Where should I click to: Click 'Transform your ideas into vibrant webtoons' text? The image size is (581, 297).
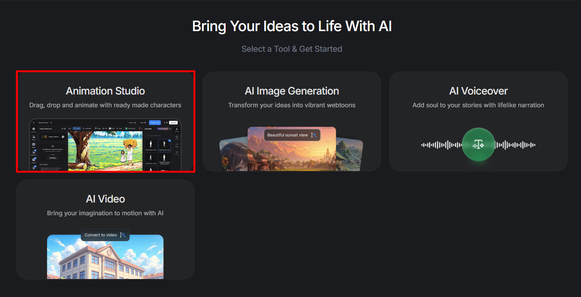[292, 105]
